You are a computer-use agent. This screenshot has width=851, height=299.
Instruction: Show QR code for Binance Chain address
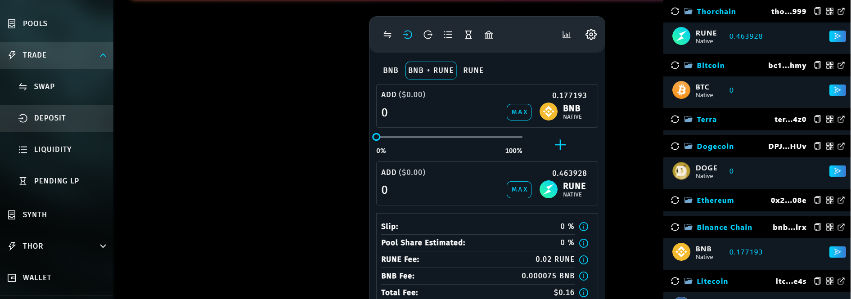tap(830, 227)
